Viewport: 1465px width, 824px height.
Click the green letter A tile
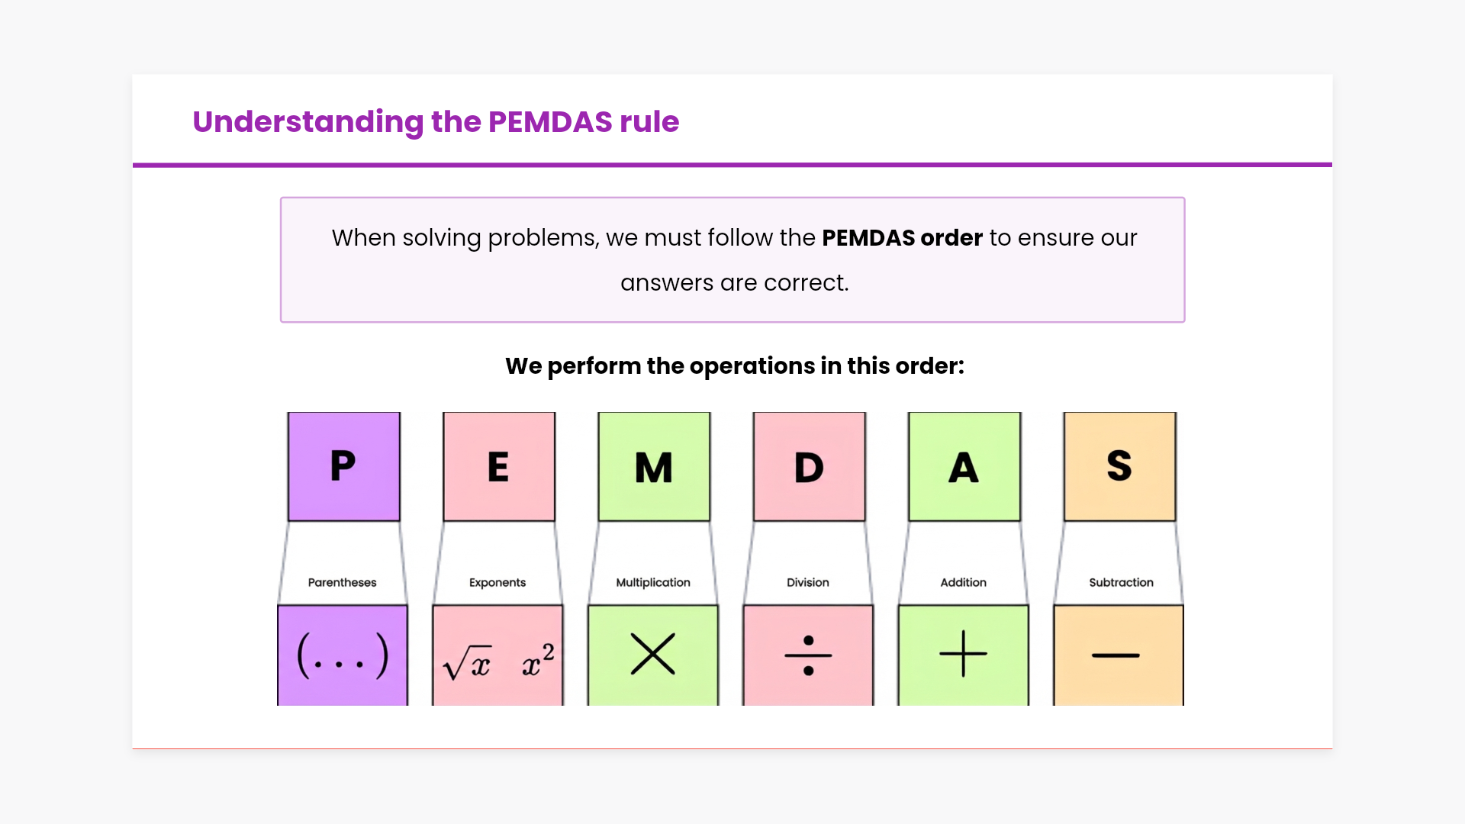964,466
